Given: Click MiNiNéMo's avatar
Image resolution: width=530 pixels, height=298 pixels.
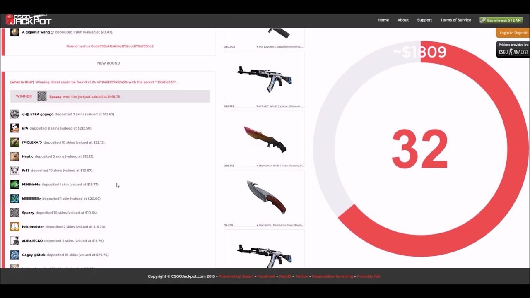Looking at the screenshot, I should coord(15,185).
